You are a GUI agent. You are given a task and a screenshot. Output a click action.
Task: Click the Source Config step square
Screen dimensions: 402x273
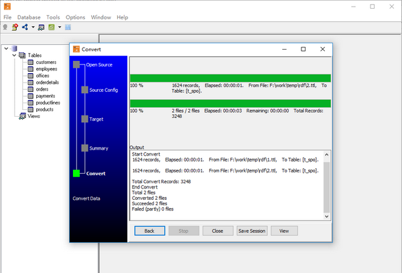click(85, 90)
